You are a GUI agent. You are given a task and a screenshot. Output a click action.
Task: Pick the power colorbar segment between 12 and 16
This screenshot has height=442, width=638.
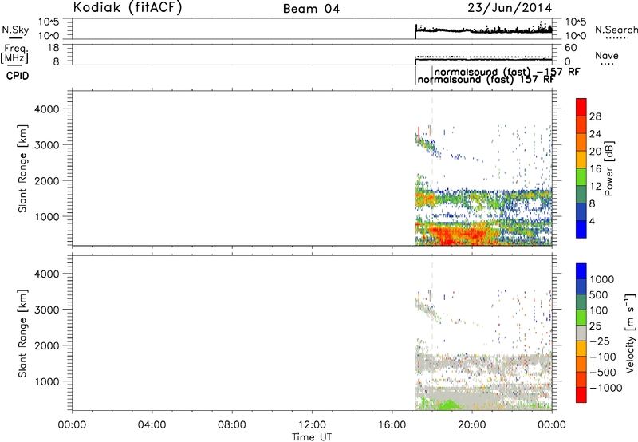tap(581, 177)
